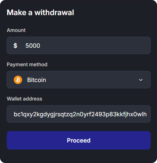Click the dollar sign icon in Amount field
This screenshot has width=157, height=163.
click(x=15, y=45)
